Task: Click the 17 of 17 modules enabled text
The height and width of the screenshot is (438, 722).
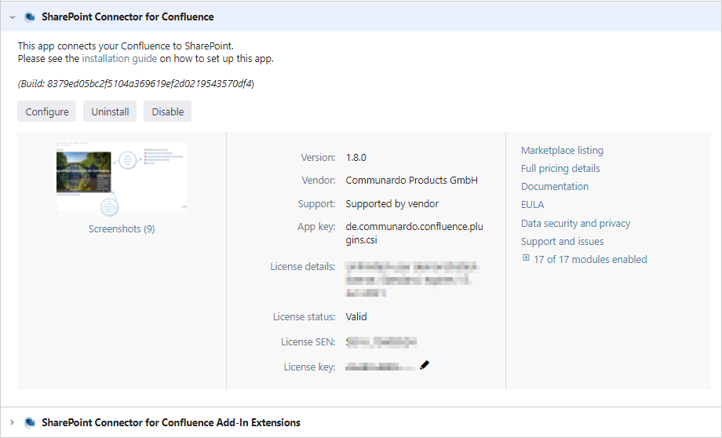Action: (x=590, y=259)
